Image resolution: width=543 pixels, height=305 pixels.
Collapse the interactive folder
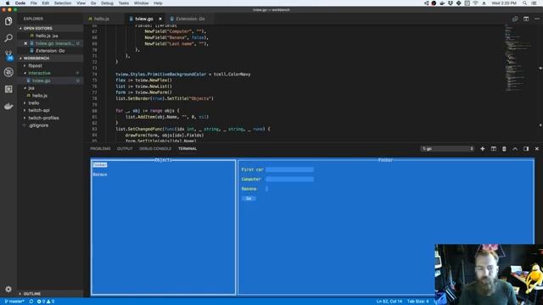(x=39, y=73)
